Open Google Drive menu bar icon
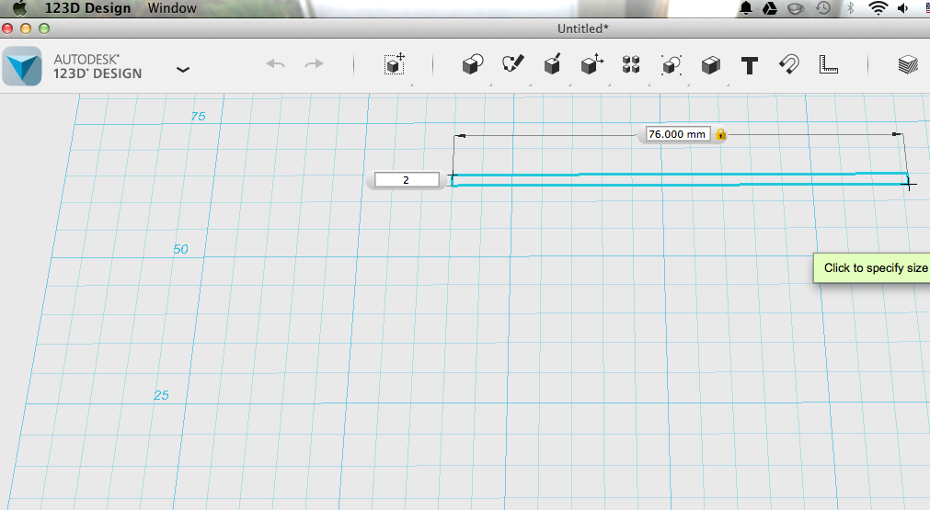Viewport: 930px width, 510px height. tap(770, 8)
